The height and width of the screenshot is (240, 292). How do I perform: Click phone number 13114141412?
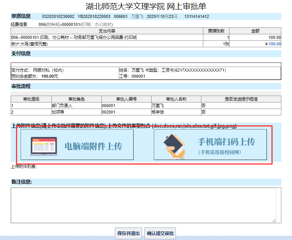pyautogui.click(x=196, y=16)
